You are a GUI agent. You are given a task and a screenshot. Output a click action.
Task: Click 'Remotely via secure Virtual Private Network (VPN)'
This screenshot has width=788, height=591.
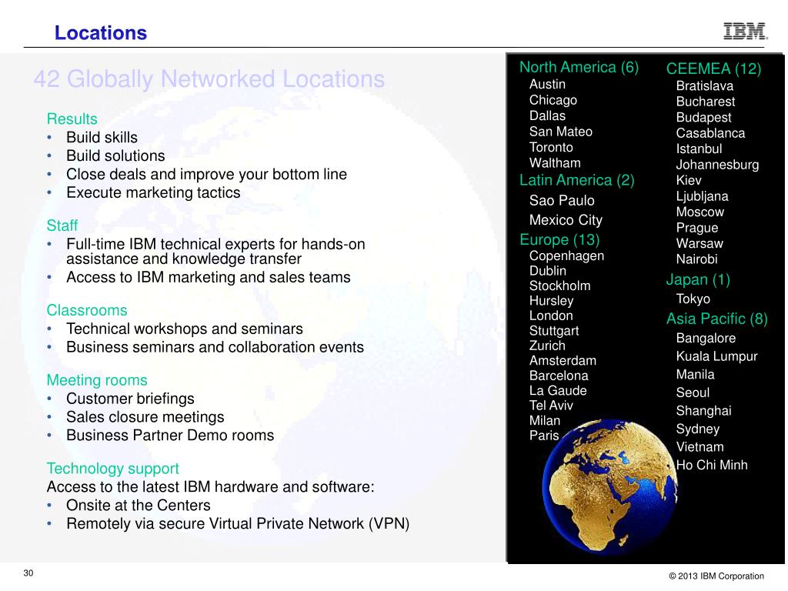[x=238, y=523]
